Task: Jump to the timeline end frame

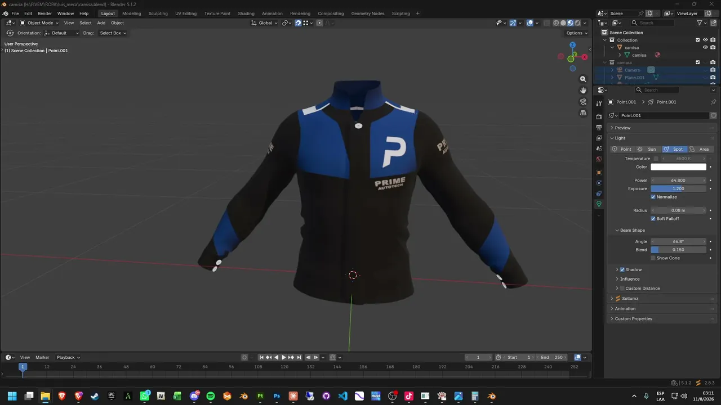Action: tap(299, 357)
